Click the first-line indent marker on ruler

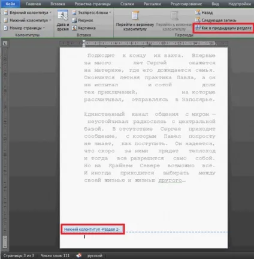(84, 42)
